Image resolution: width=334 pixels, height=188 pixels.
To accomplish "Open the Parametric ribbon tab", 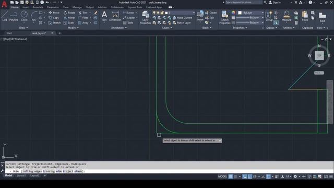I will 53,7.
